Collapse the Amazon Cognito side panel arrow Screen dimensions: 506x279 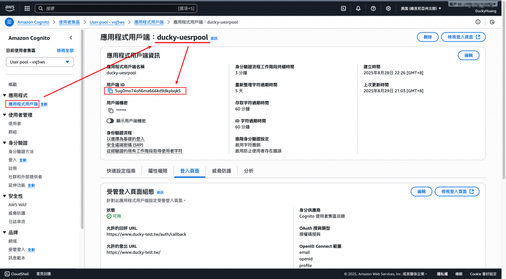(x=71, y=37)
